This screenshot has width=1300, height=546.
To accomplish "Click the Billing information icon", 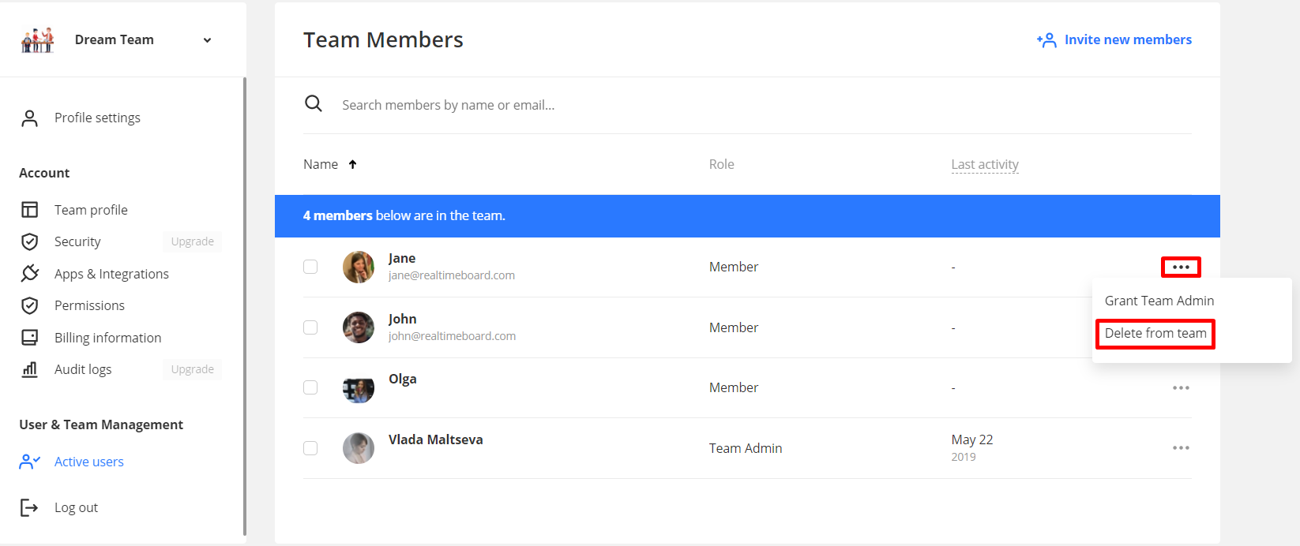I will click(30, 338).
